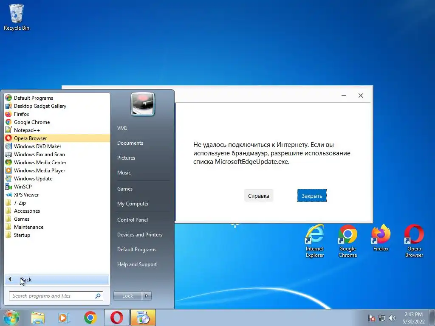Click the Справка button in the dialog

click(x=259, y=196)
